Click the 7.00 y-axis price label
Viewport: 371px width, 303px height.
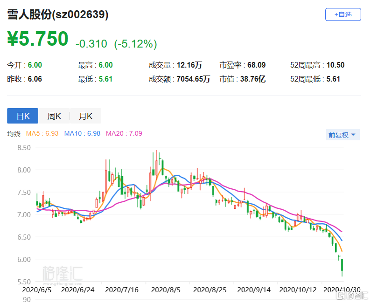coord(24,215)
